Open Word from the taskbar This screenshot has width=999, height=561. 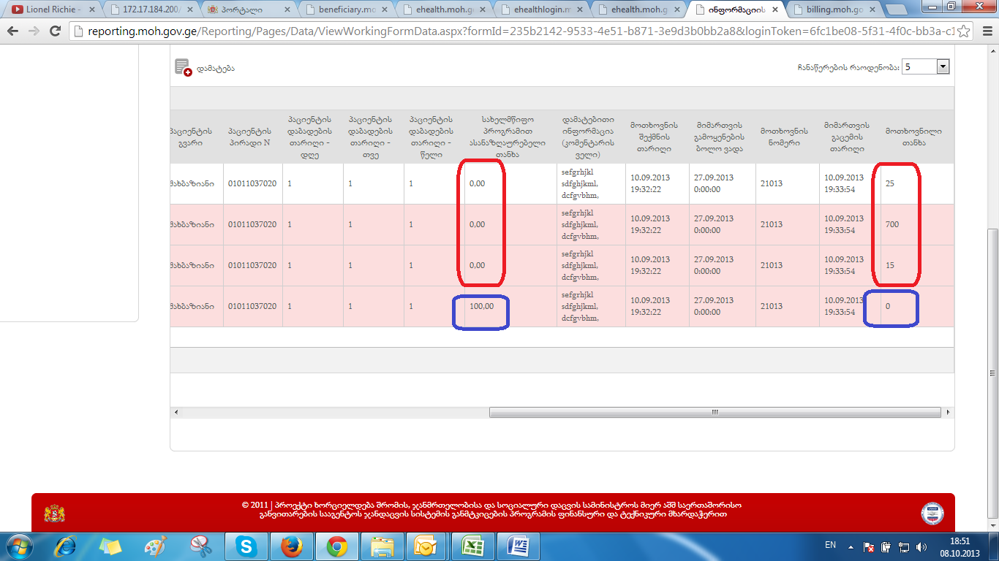click(x=518, y=546)
